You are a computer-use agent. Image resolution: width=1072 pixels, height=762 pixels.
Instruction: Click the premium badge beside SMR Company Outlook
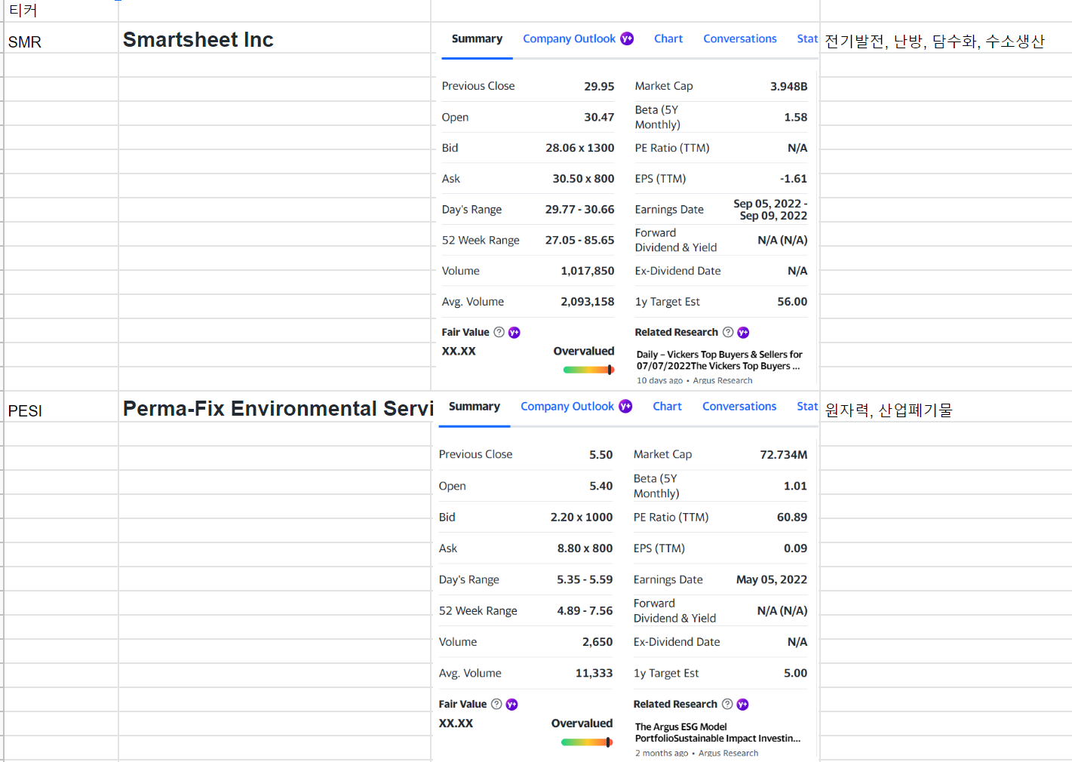tap(627, 38)
